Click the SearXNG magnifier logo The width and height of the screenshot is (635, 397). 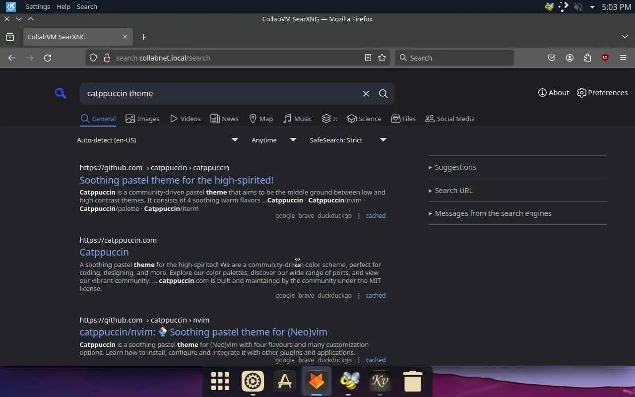point(61,93)
